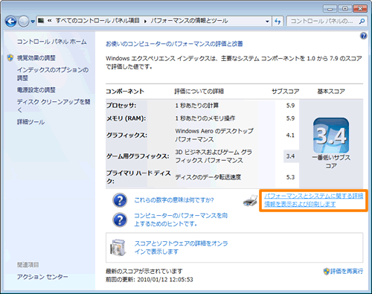Click 評価を再実行 to re-run assessment
The width and height of the screenshot is (372, 294).
pos(347,272)
